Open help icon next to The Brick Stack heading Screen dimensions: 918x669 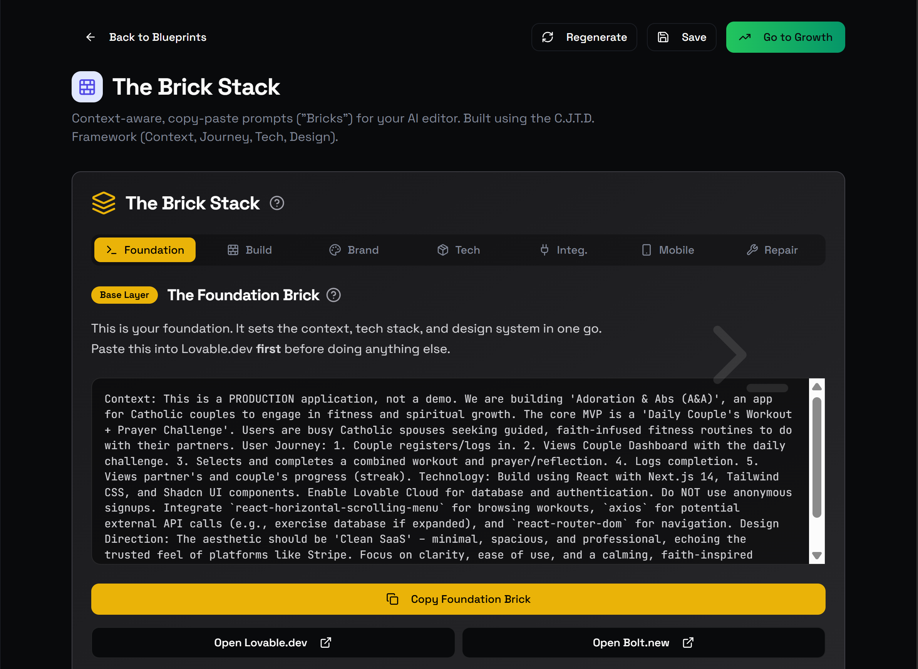tap(277, 203)
